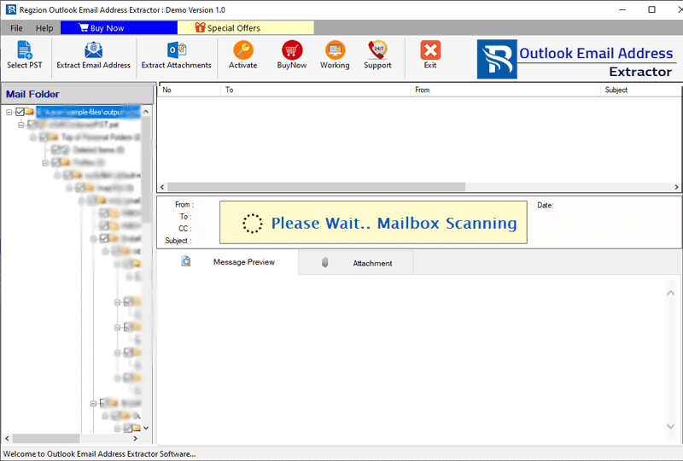Click the Extract Attachments icon

(x=177, y=50)
